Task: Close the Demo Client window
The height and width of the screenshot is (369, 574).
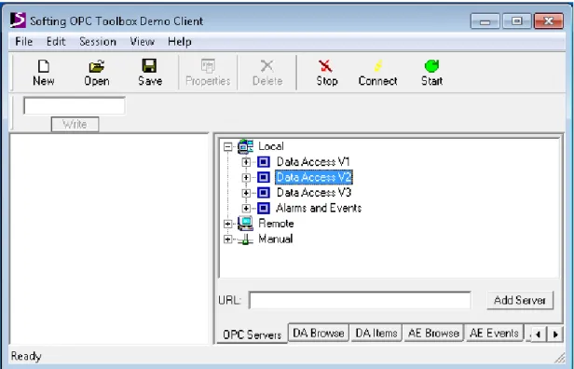Action: click(548, 21)
